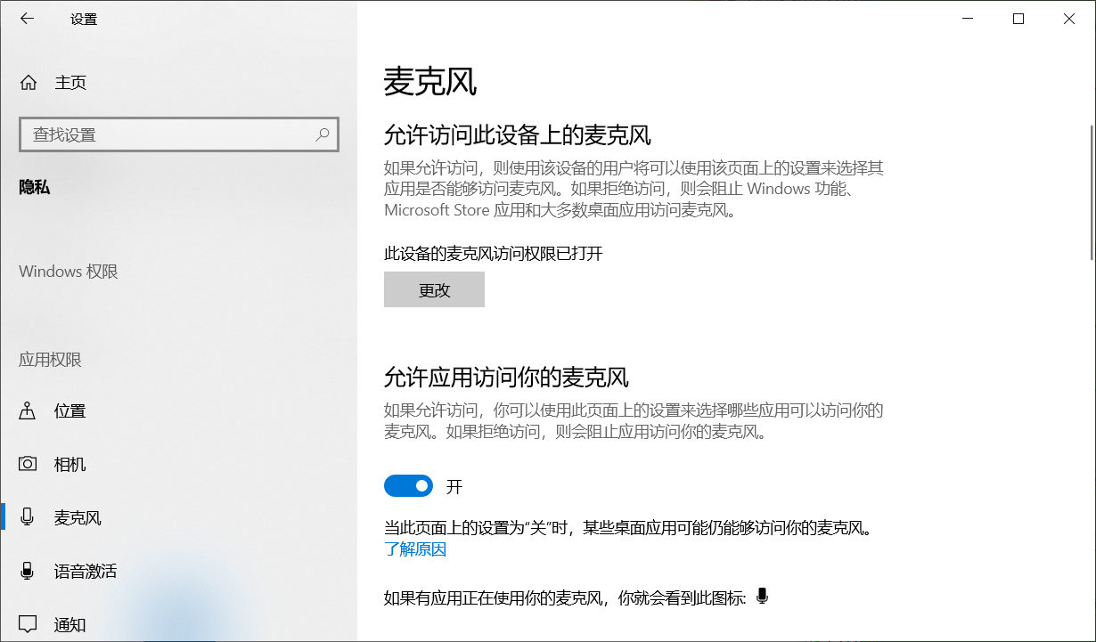
Task: Click the magnifier icon in search box
Action: (x=323, y=134)
